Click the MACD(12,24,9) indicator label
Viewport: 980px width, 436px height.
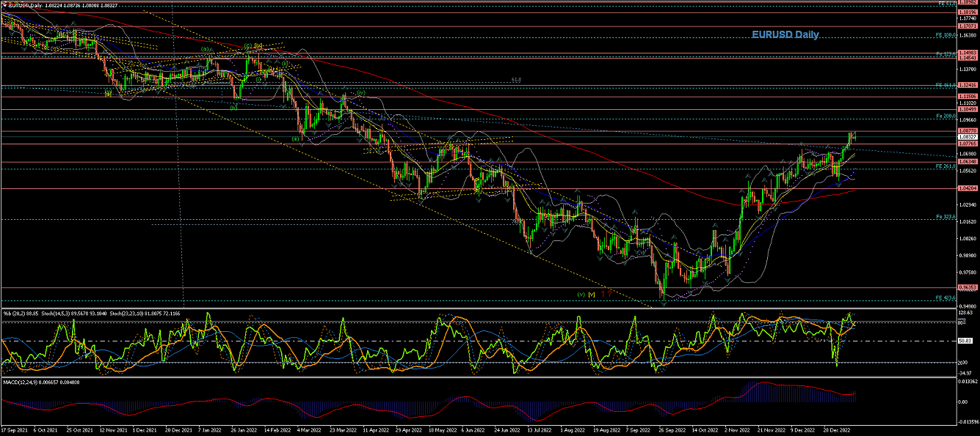pyautogui.click(x=23, y=383)
